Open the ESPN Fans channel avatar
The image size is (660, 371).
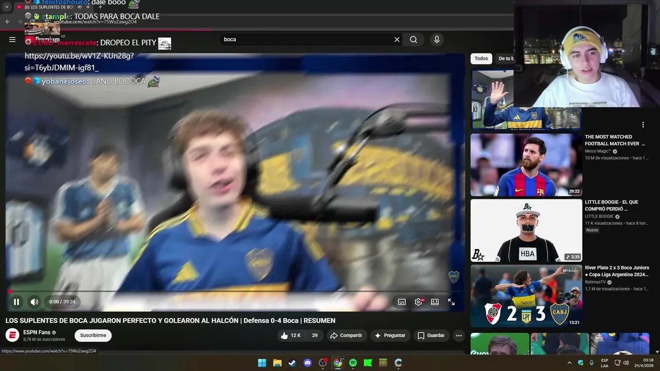[x=12, y=335]
